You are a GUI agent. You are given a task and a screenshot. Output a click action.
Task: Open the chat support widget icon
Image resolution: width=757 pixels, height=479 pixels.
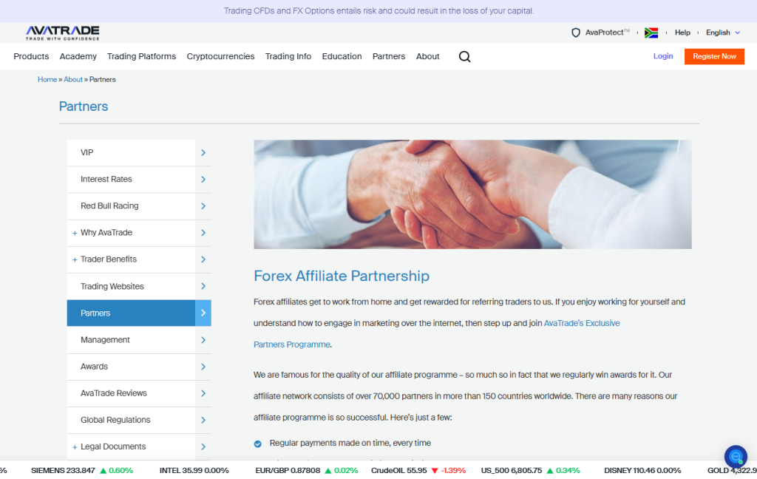(736, 457)
